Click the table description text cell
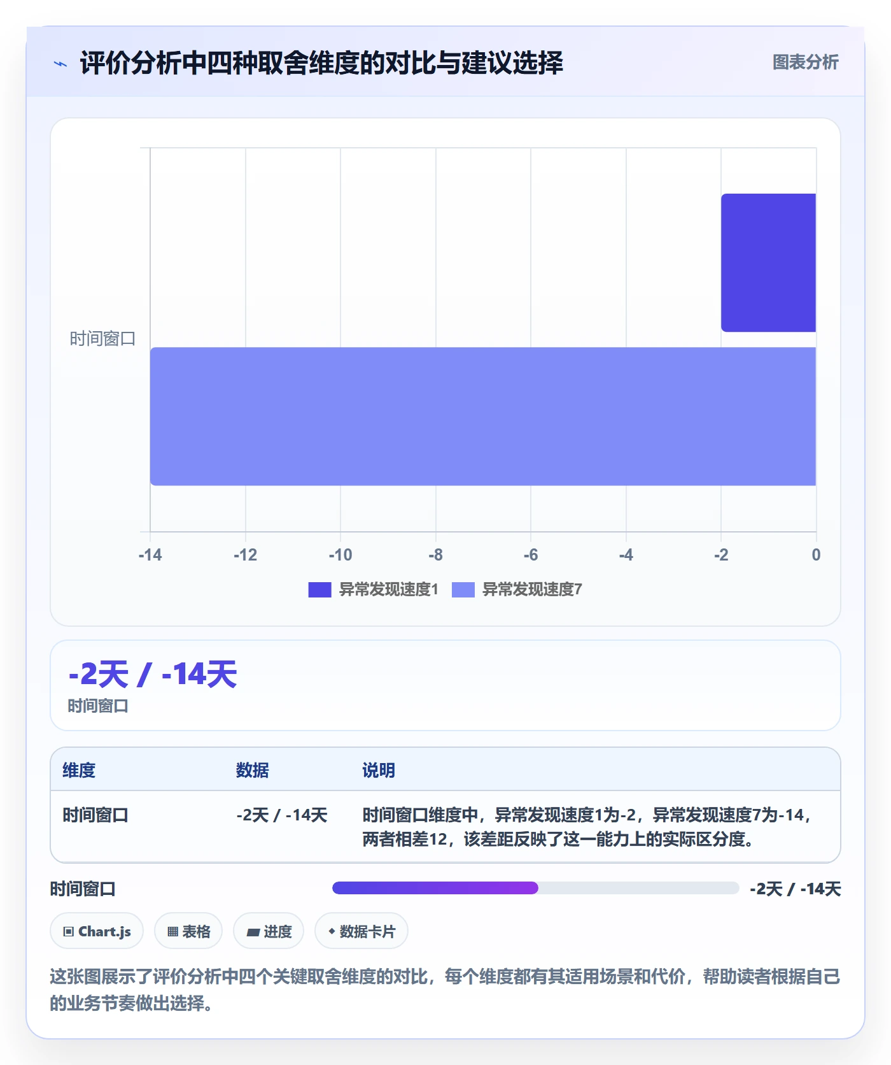The image size is (891, 1065). 587,827
